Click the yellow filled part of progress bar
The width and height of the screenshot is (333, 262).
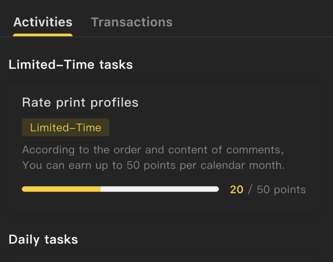coord(61,189)
